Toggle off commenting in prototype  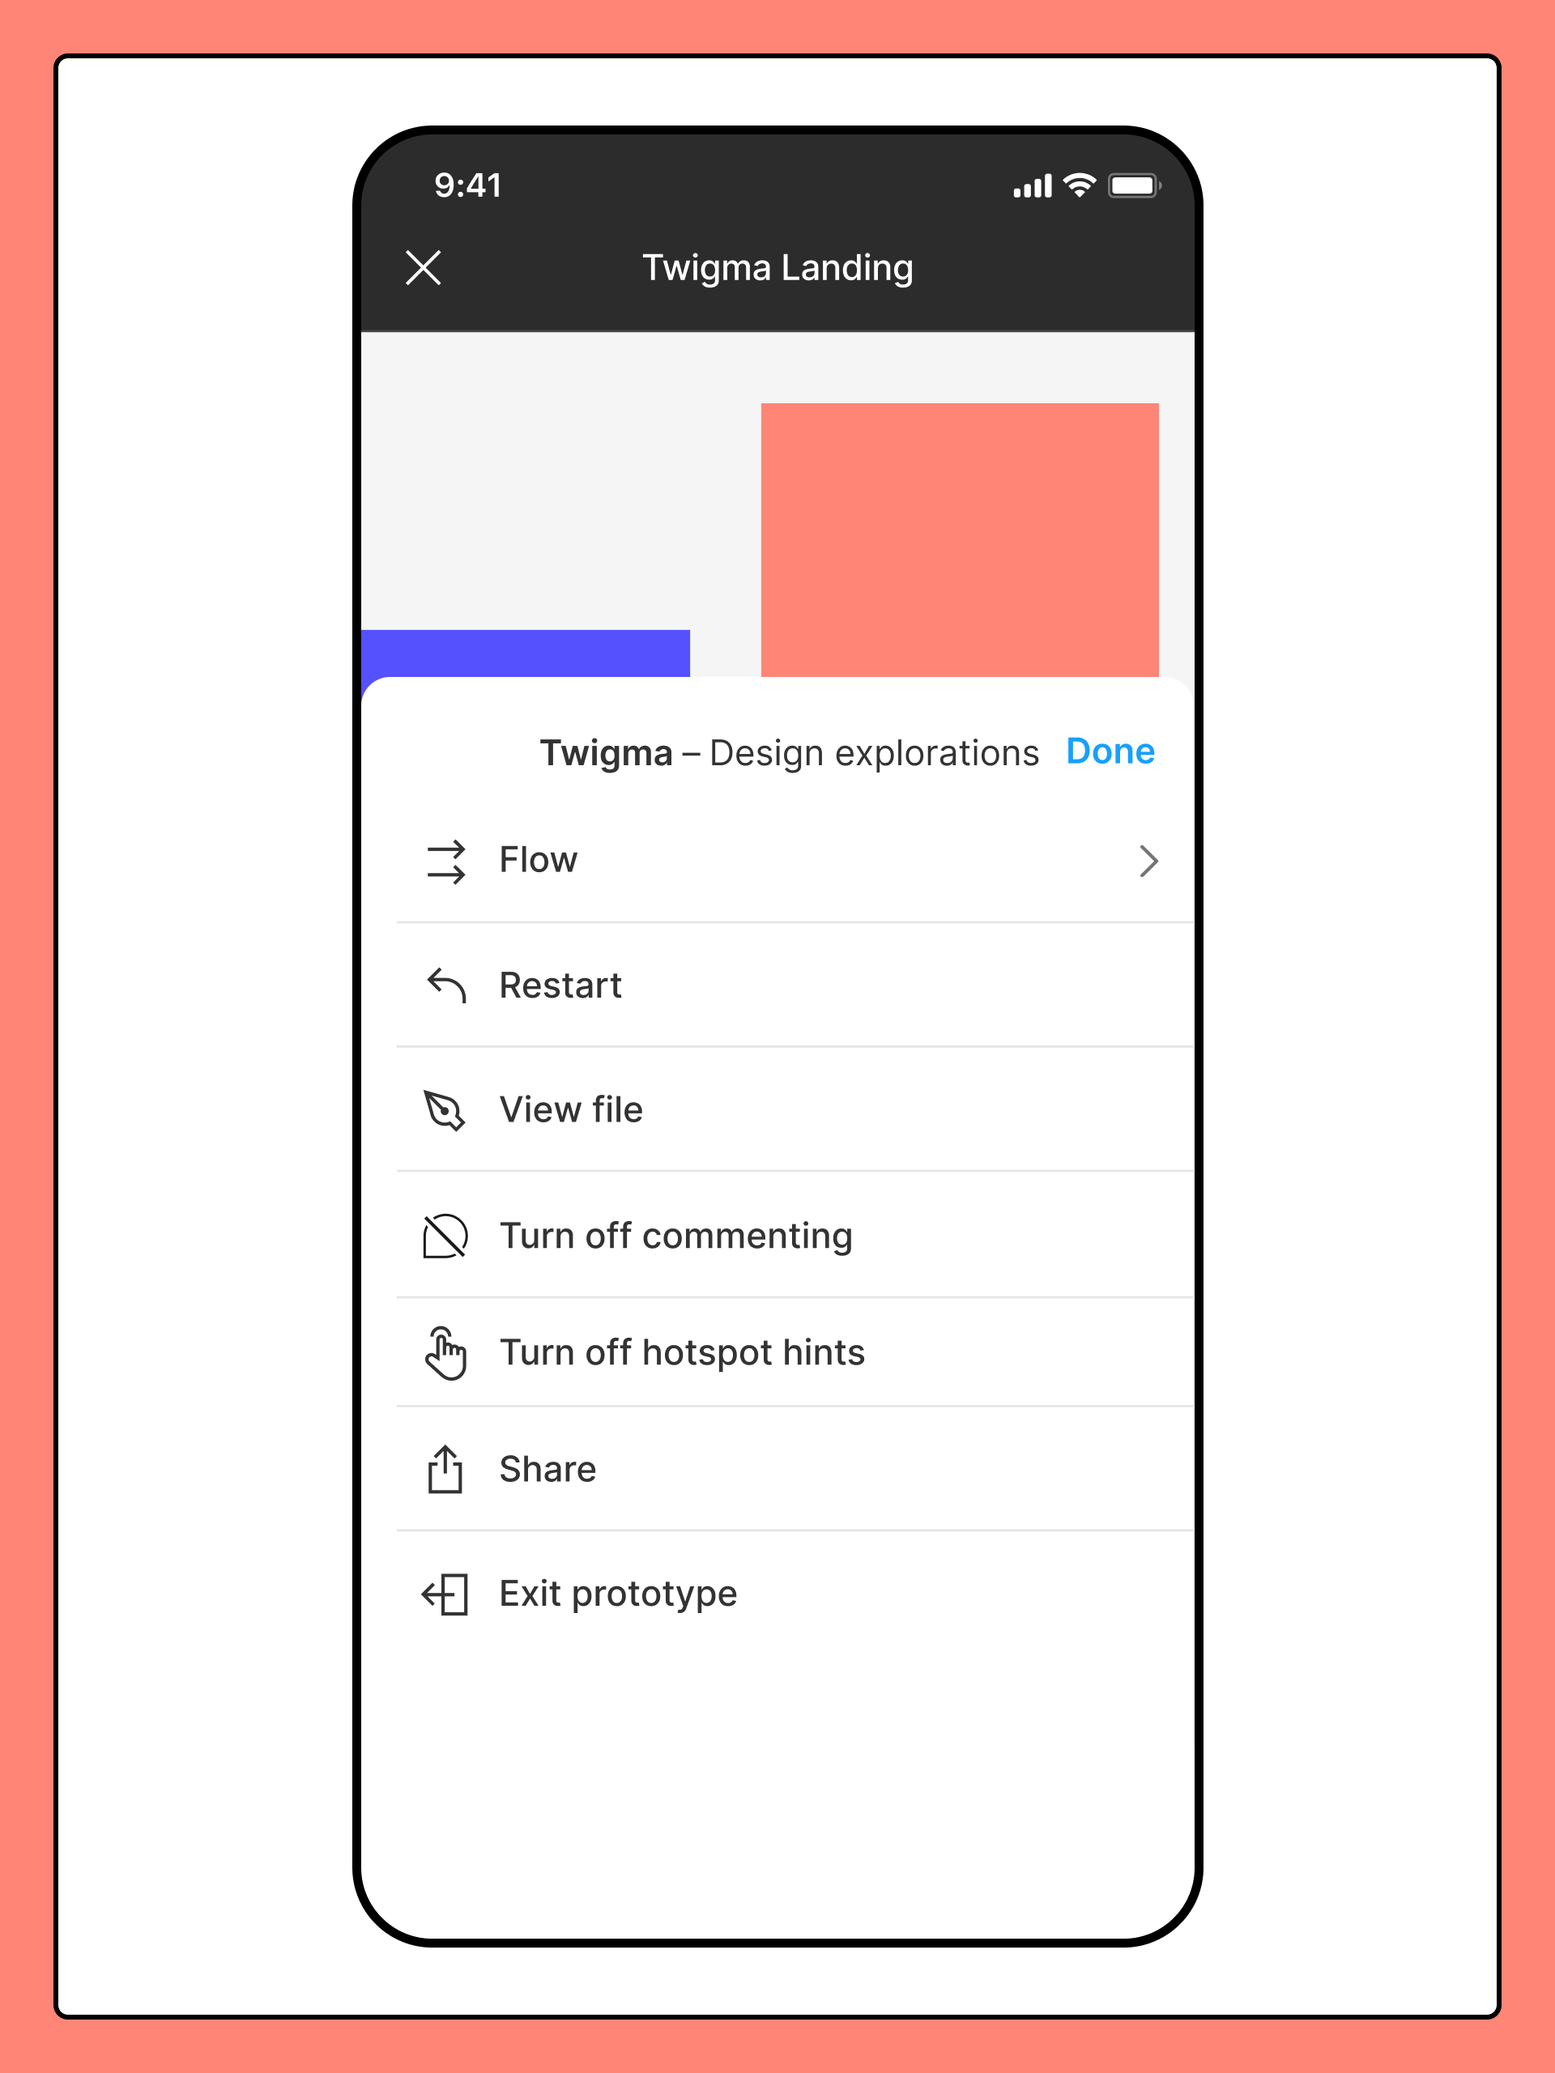coord(678,1236)
